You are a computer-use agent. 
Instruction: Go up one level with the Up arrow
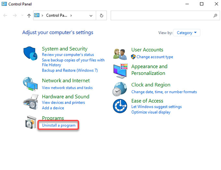(29, 16)
